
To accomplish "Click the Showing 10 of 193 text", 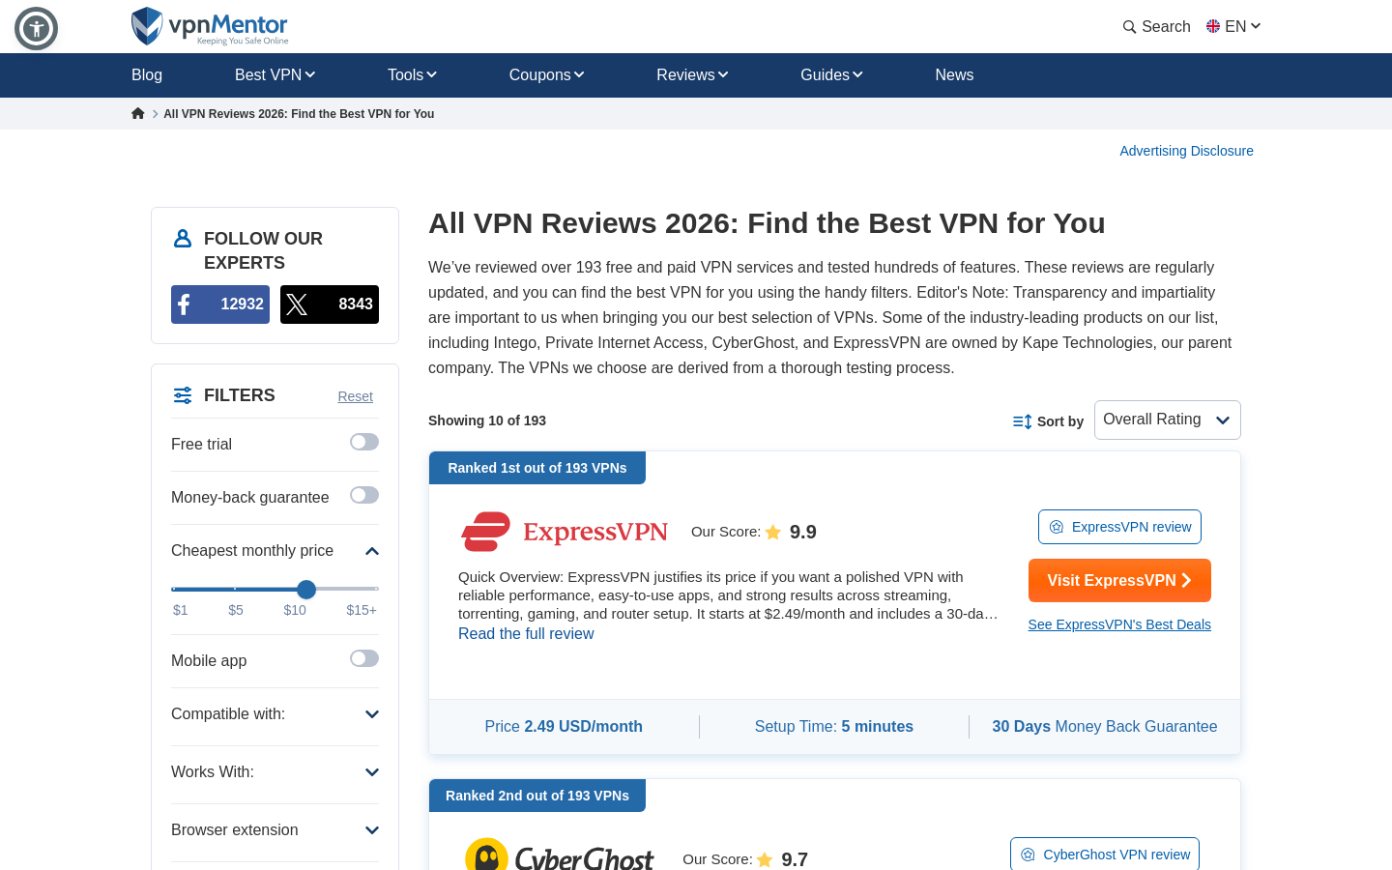I will coord(487,420).
